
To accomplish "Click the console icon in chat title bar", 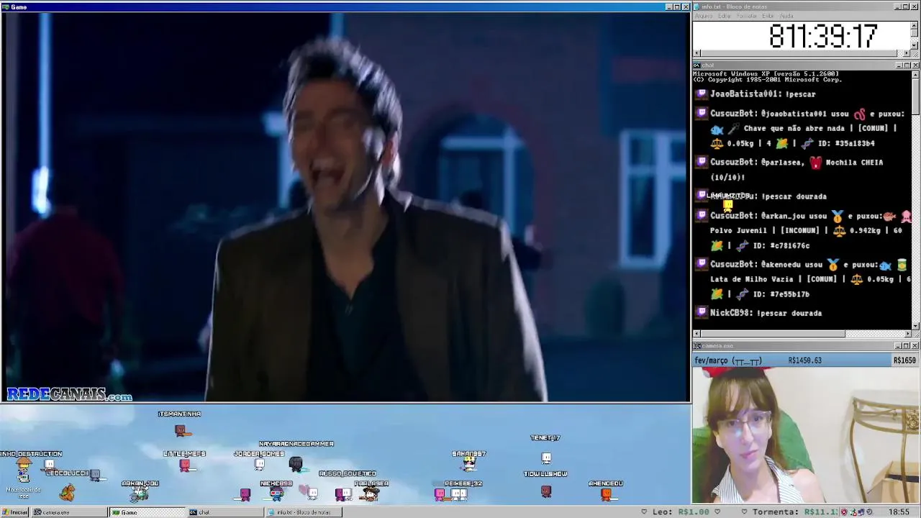I will tap(697, 65).
